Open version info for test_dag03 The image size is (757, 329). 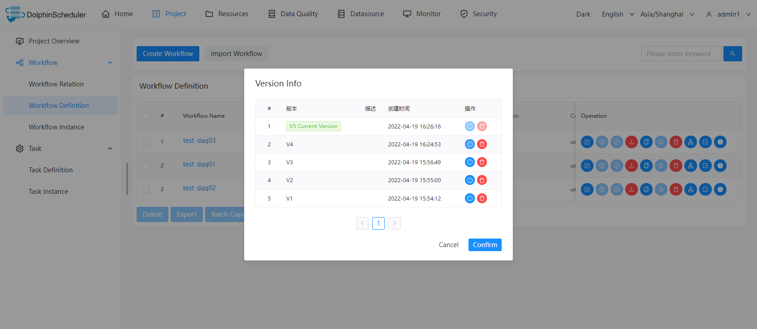720,142
